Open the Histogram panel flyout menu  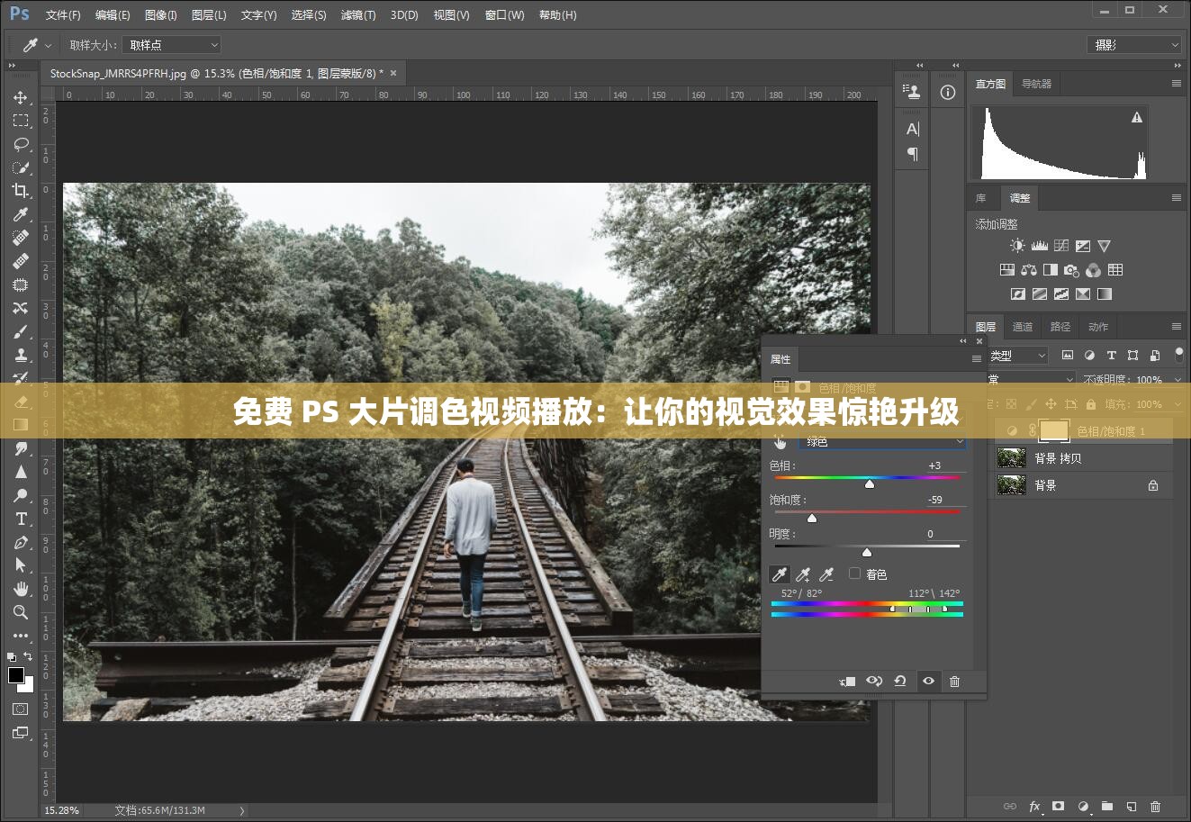click(x=1176, y=83)
